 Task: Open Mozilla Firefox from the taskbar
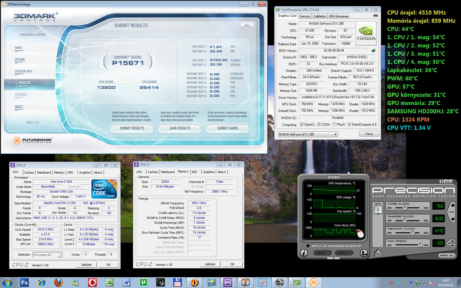point(58,283)
